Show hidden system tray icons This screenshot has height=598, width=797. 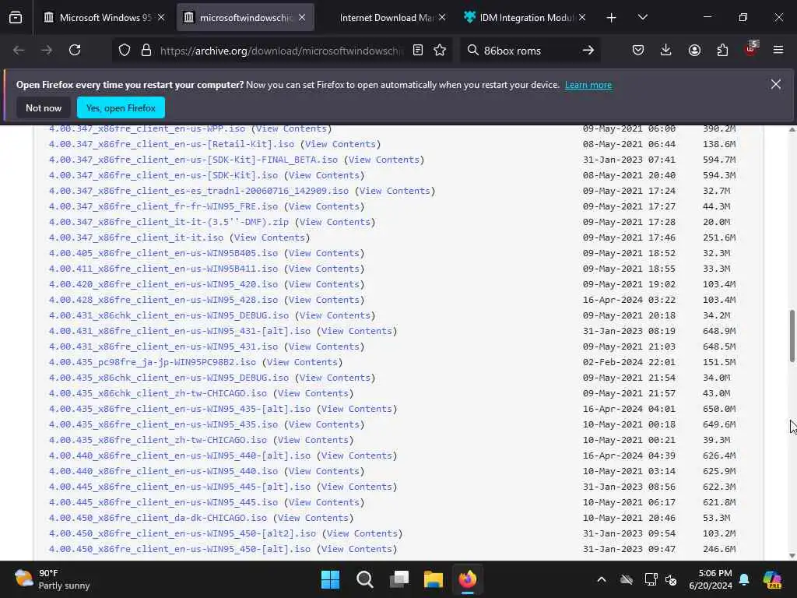602,579
